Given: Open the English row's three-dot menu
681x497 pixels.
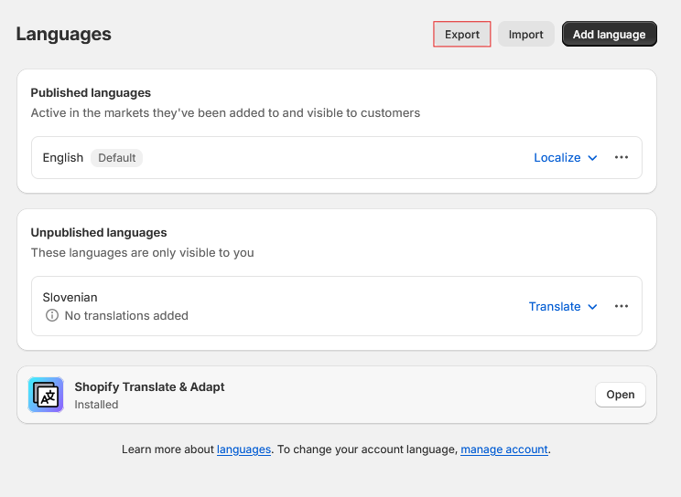Looking at the screenshot, I should click(622, 157).
